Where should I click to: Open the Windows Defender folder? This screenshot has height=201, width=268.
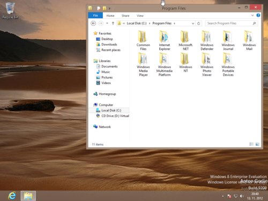[x=207, y=41]
